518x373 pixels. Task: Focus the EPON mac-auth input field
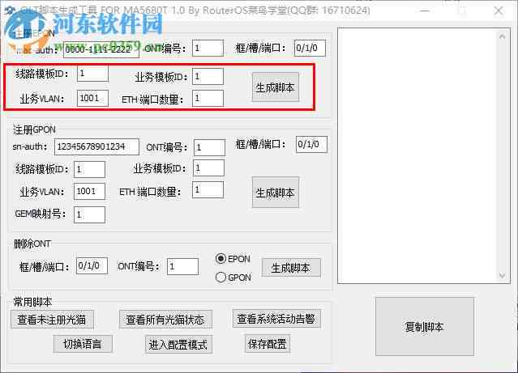pyautogui.click(x=101, y=49)
